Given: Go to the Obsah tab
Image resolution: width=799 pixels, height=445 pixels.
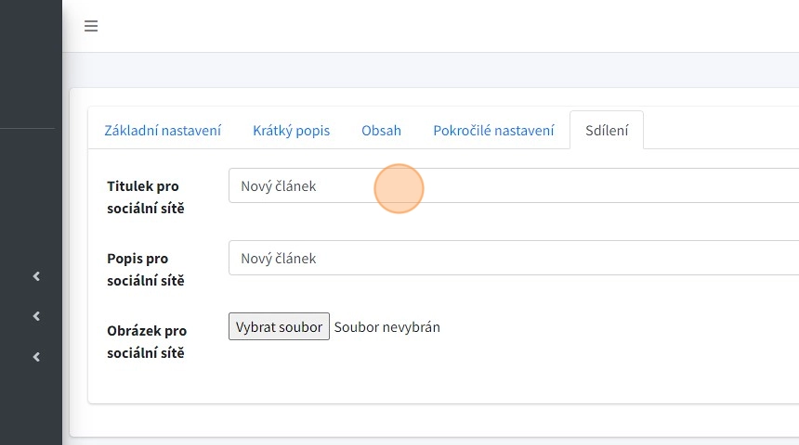Looking at the screenshot, I should click(x=381, y=131).
